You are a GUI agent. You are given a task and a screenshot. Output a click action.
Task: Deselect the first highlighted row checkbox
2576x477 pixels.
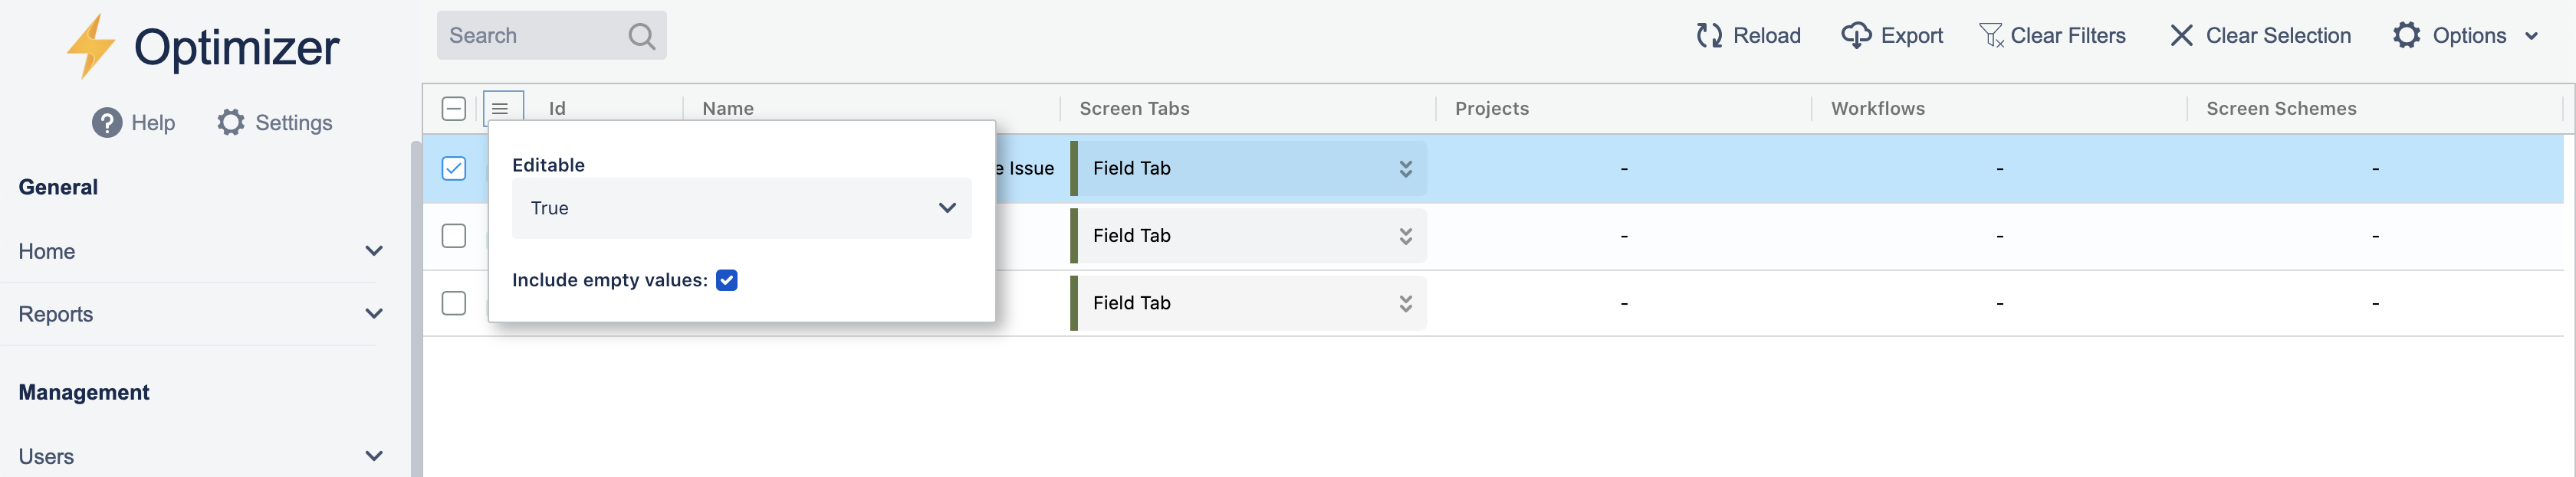point(454,168)
